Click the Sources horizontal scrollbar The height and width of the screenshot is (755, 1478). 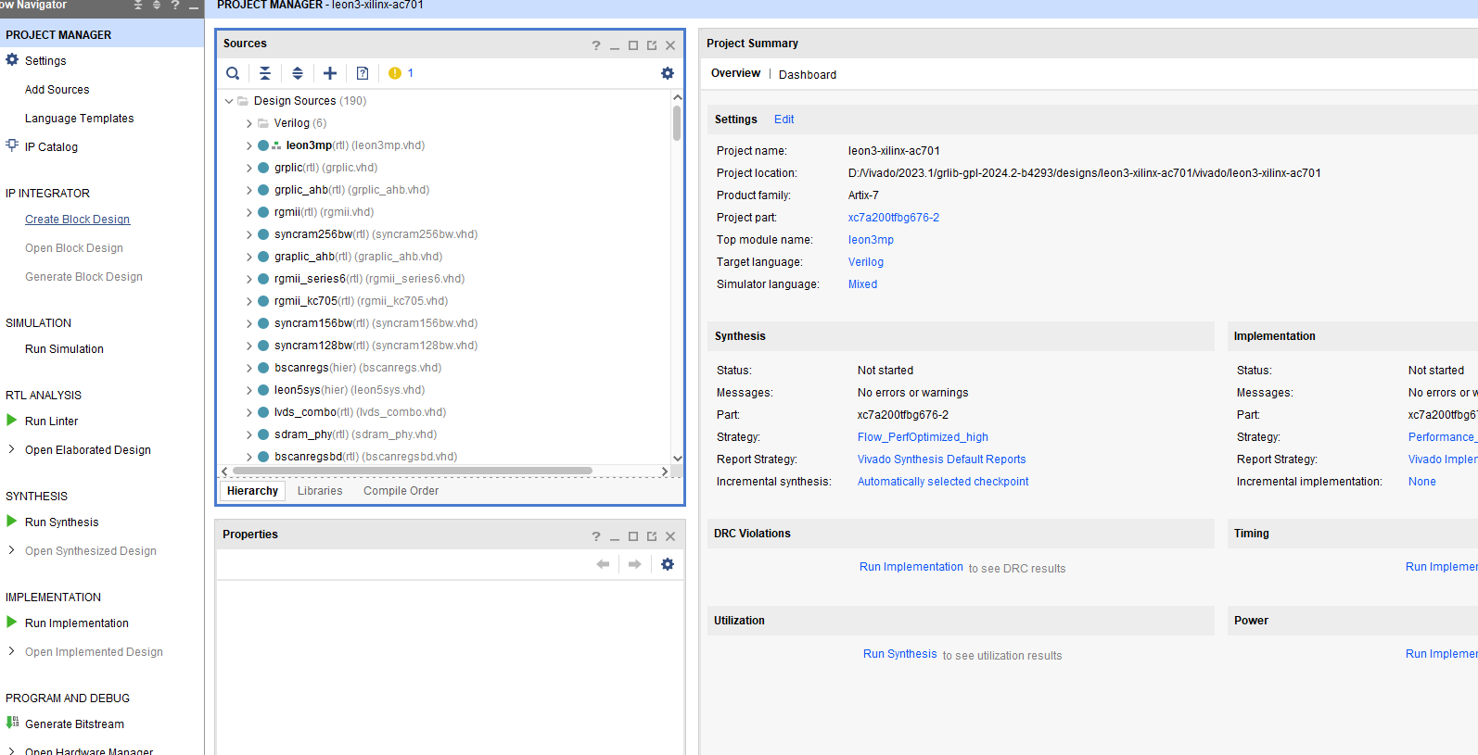[412, 471]
